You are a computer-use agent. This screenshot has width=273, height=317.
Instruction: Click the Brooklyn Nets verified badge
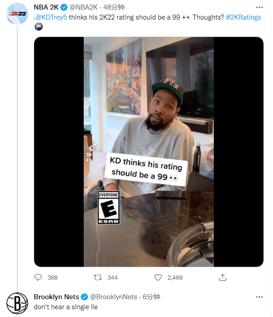point(84,297)
